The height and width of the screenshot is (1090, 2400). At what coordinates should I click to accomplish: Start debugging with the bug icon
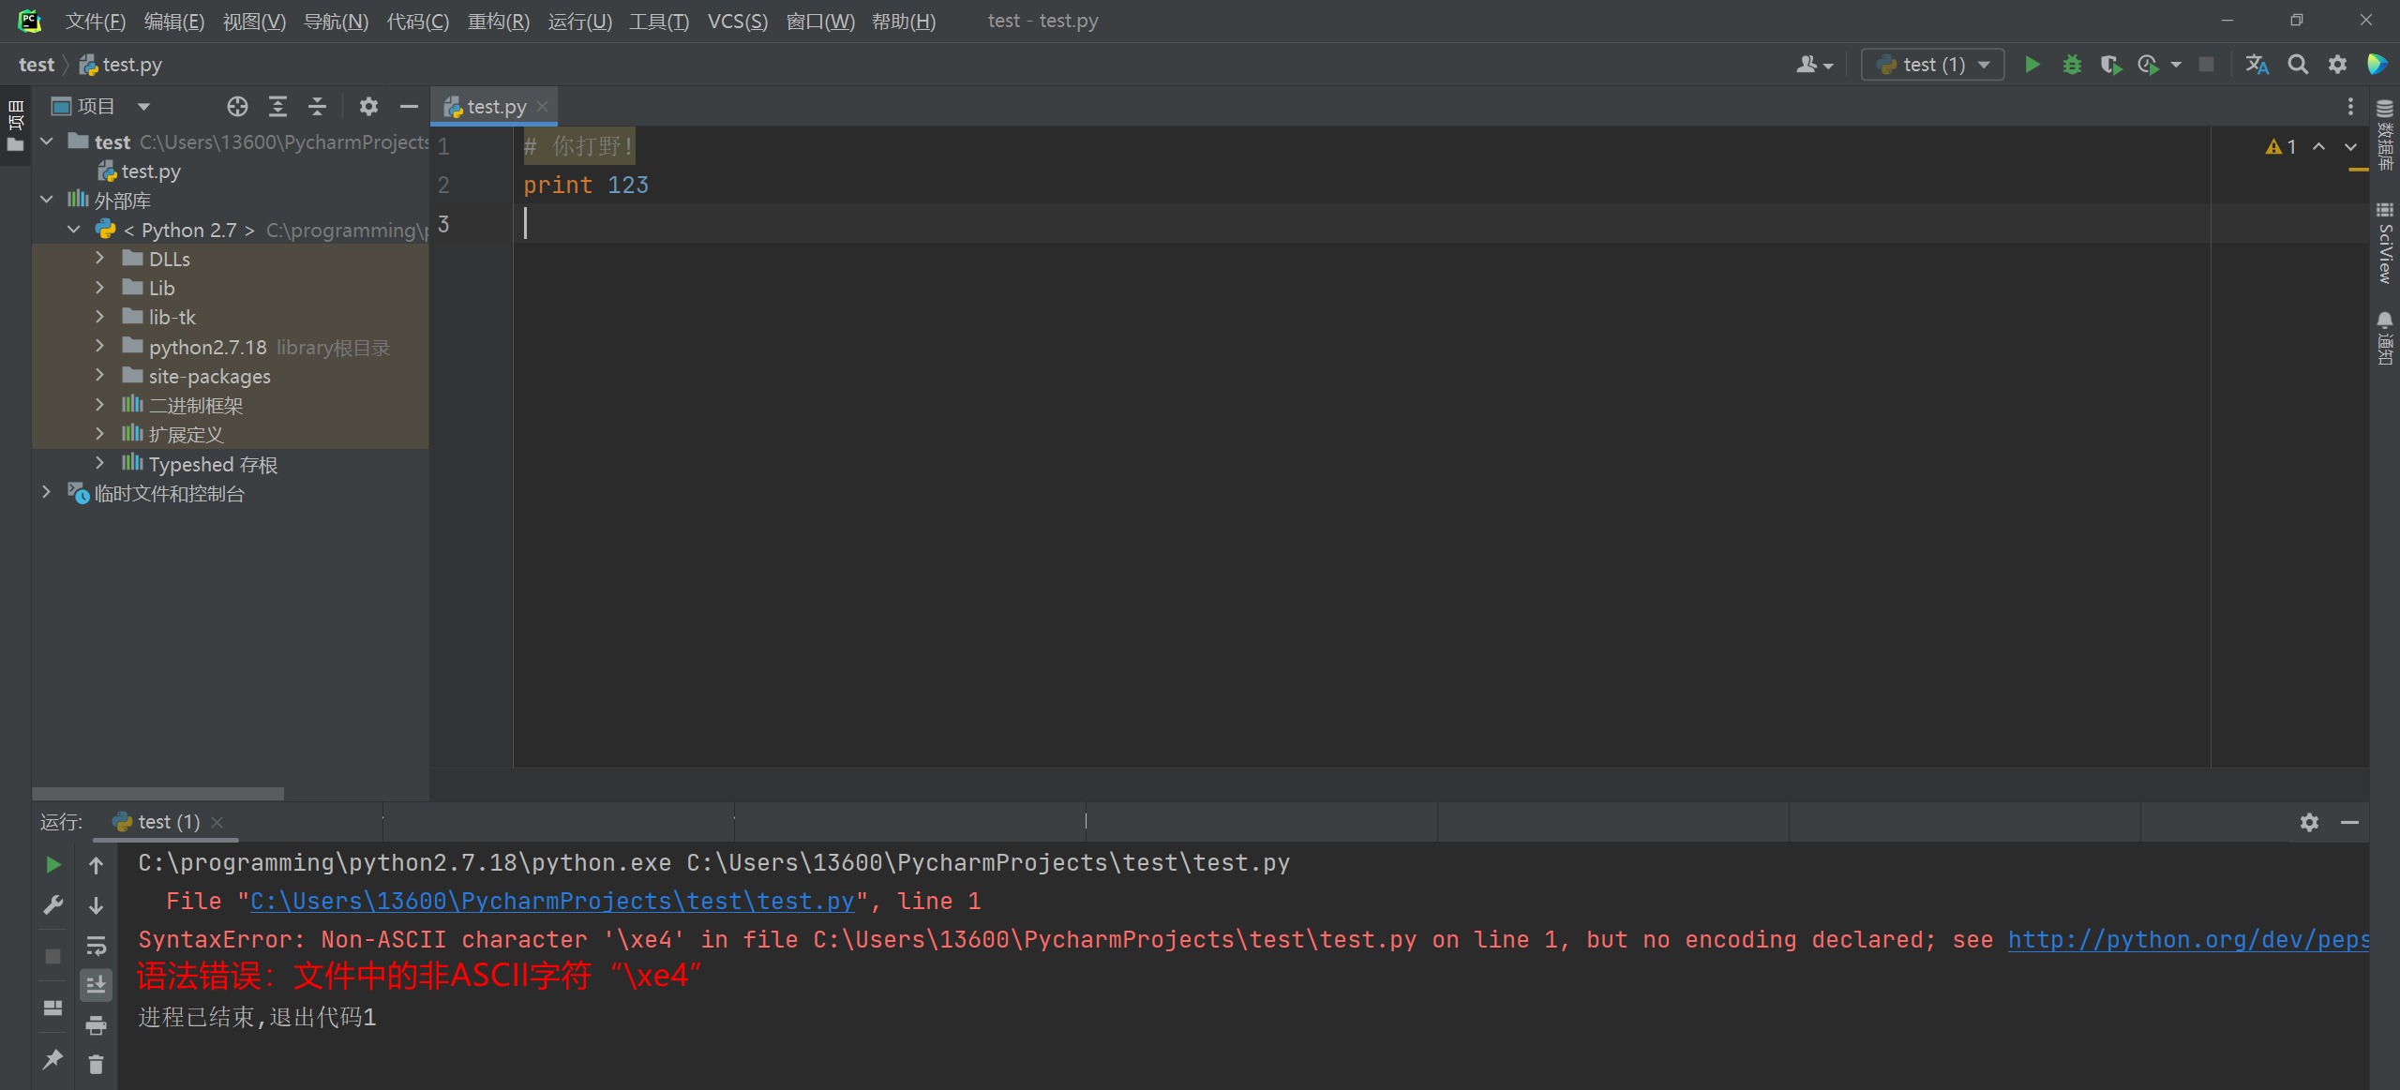(x=2072, y=65)
